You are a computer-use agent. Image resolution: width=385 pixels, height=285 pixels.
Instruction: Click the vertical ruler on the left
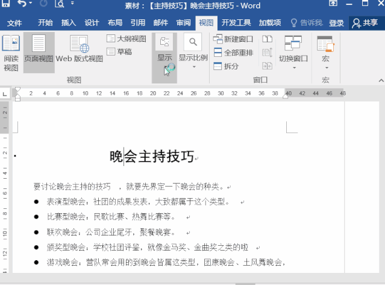point(5,187)
